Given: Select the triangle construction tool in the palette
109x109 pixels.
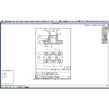Looking at the screenshot, I should pos(106,28).
